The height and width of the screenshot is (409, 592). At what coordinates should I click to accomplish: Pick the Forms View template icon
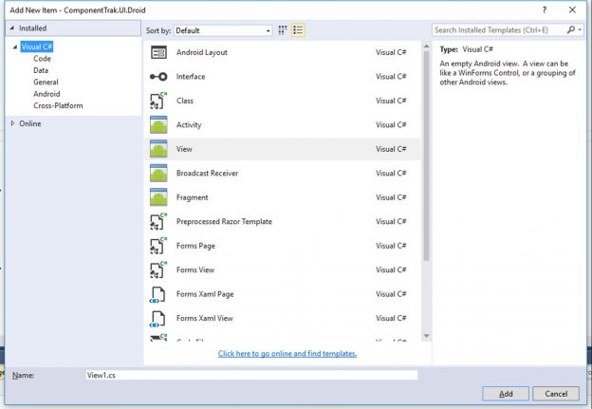point(158,270)
